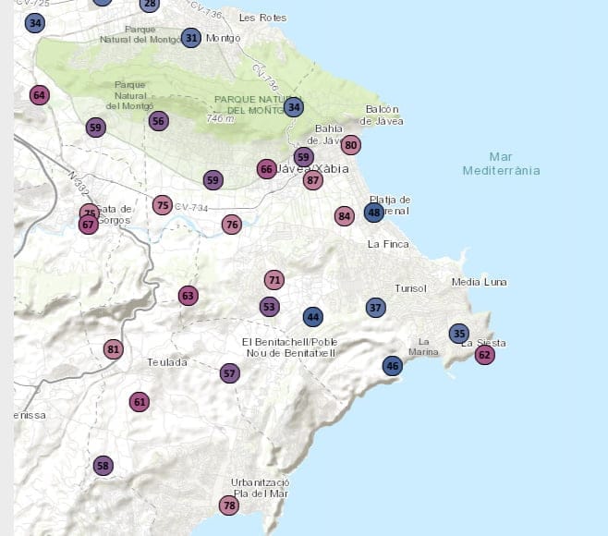608x536 pixels.
Task: Click marker 81 northwest of Teulada
Action: pyautogui.click(x=114, y=349)
